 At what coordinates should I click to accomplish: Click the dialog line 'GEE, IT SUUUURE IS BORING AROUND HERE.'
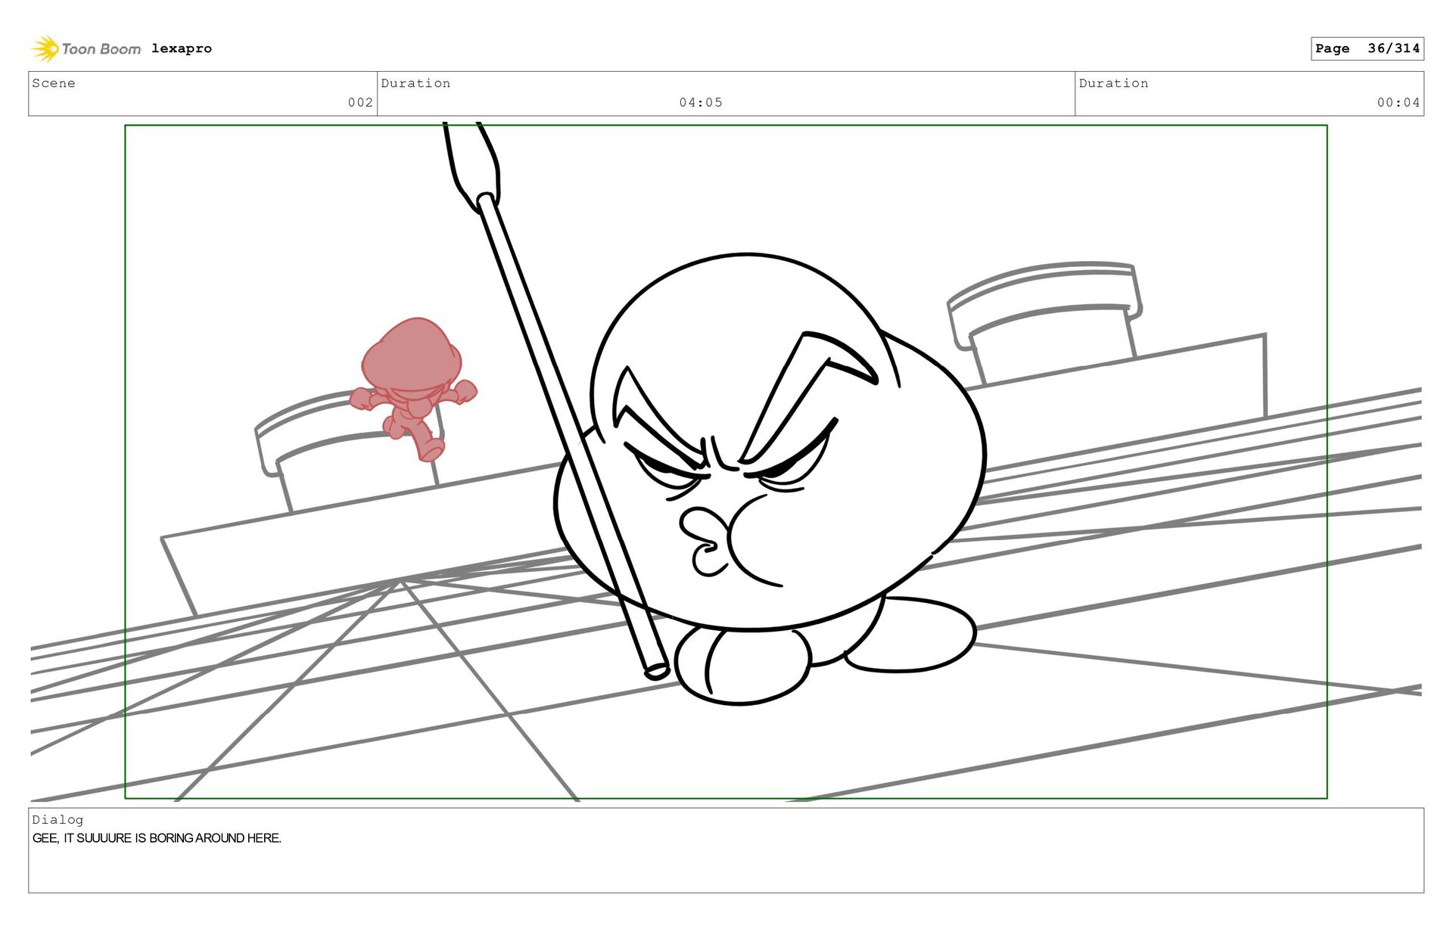point(157,838)
